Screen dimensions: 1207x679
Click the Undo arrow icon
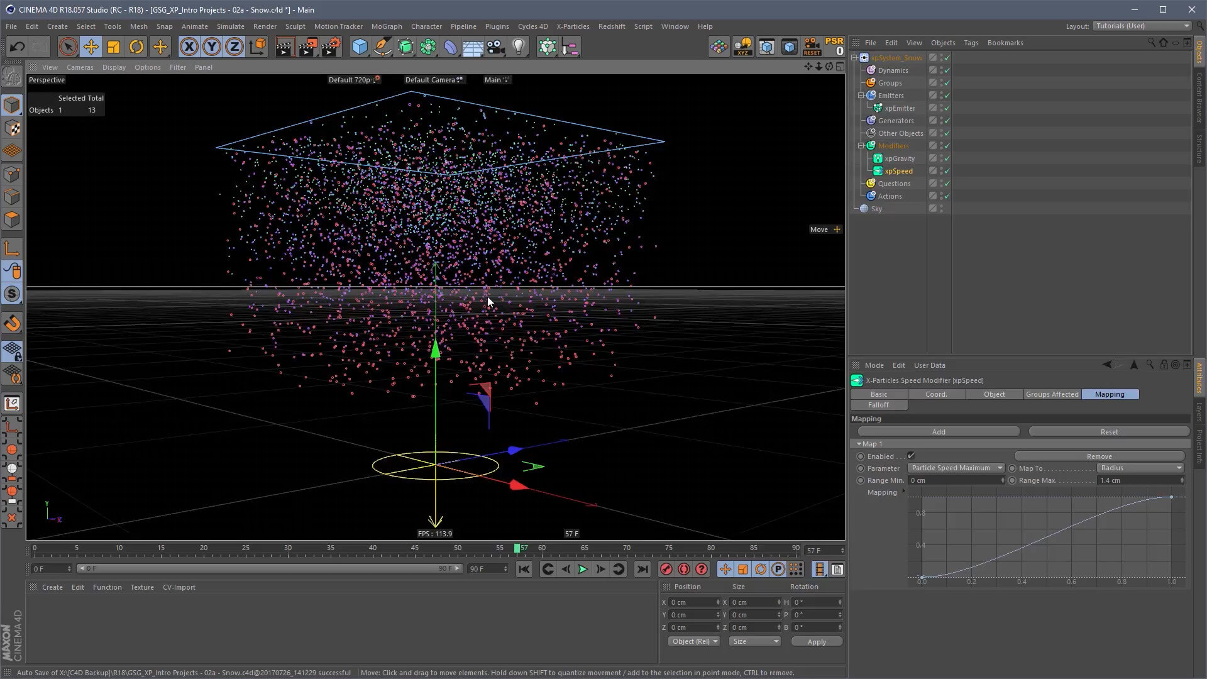point(17,47)
